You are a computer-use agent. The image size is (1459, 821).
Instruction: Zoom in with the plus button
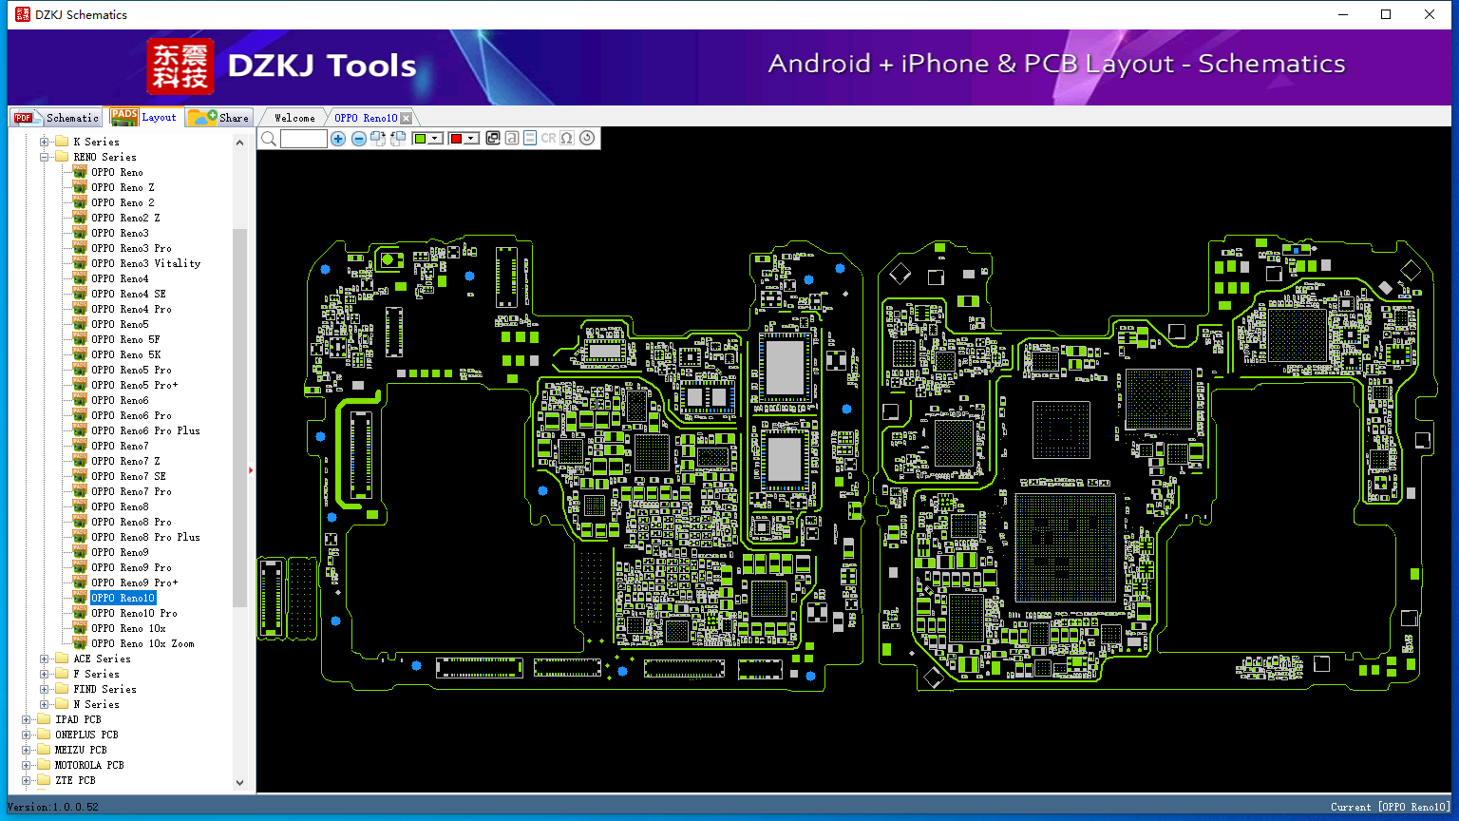click(x=338, y=139)
